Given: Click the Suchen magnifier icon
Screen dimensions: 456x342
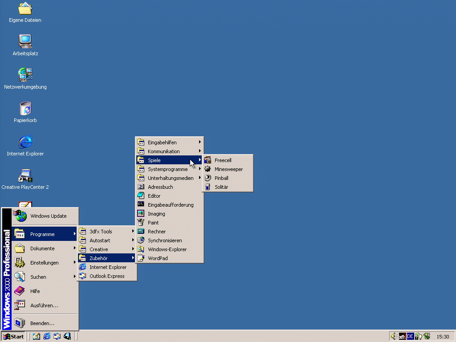Looking at the screenshot, I should (20, 277).
